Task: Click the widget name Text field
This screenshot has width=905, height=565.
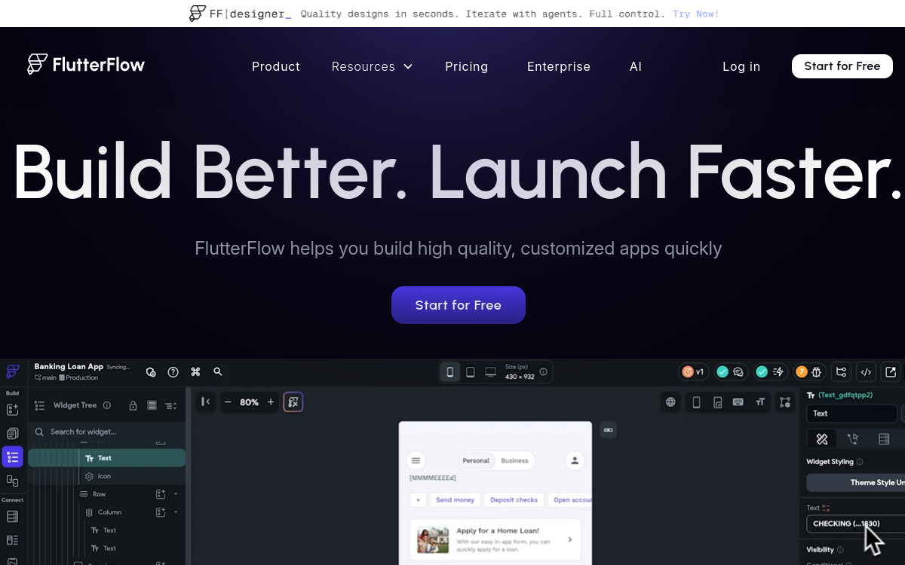Action: [851, 414]
